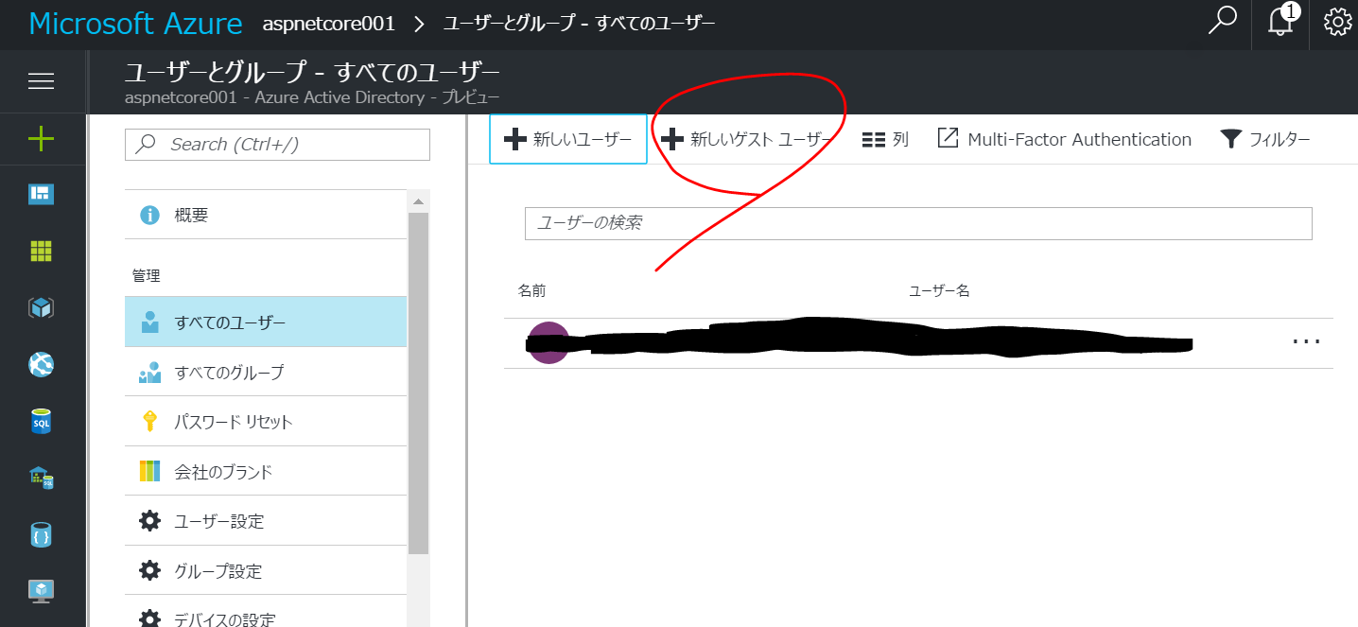
Task: Create a new resource with the green plus icon
Action: point(42,138)
